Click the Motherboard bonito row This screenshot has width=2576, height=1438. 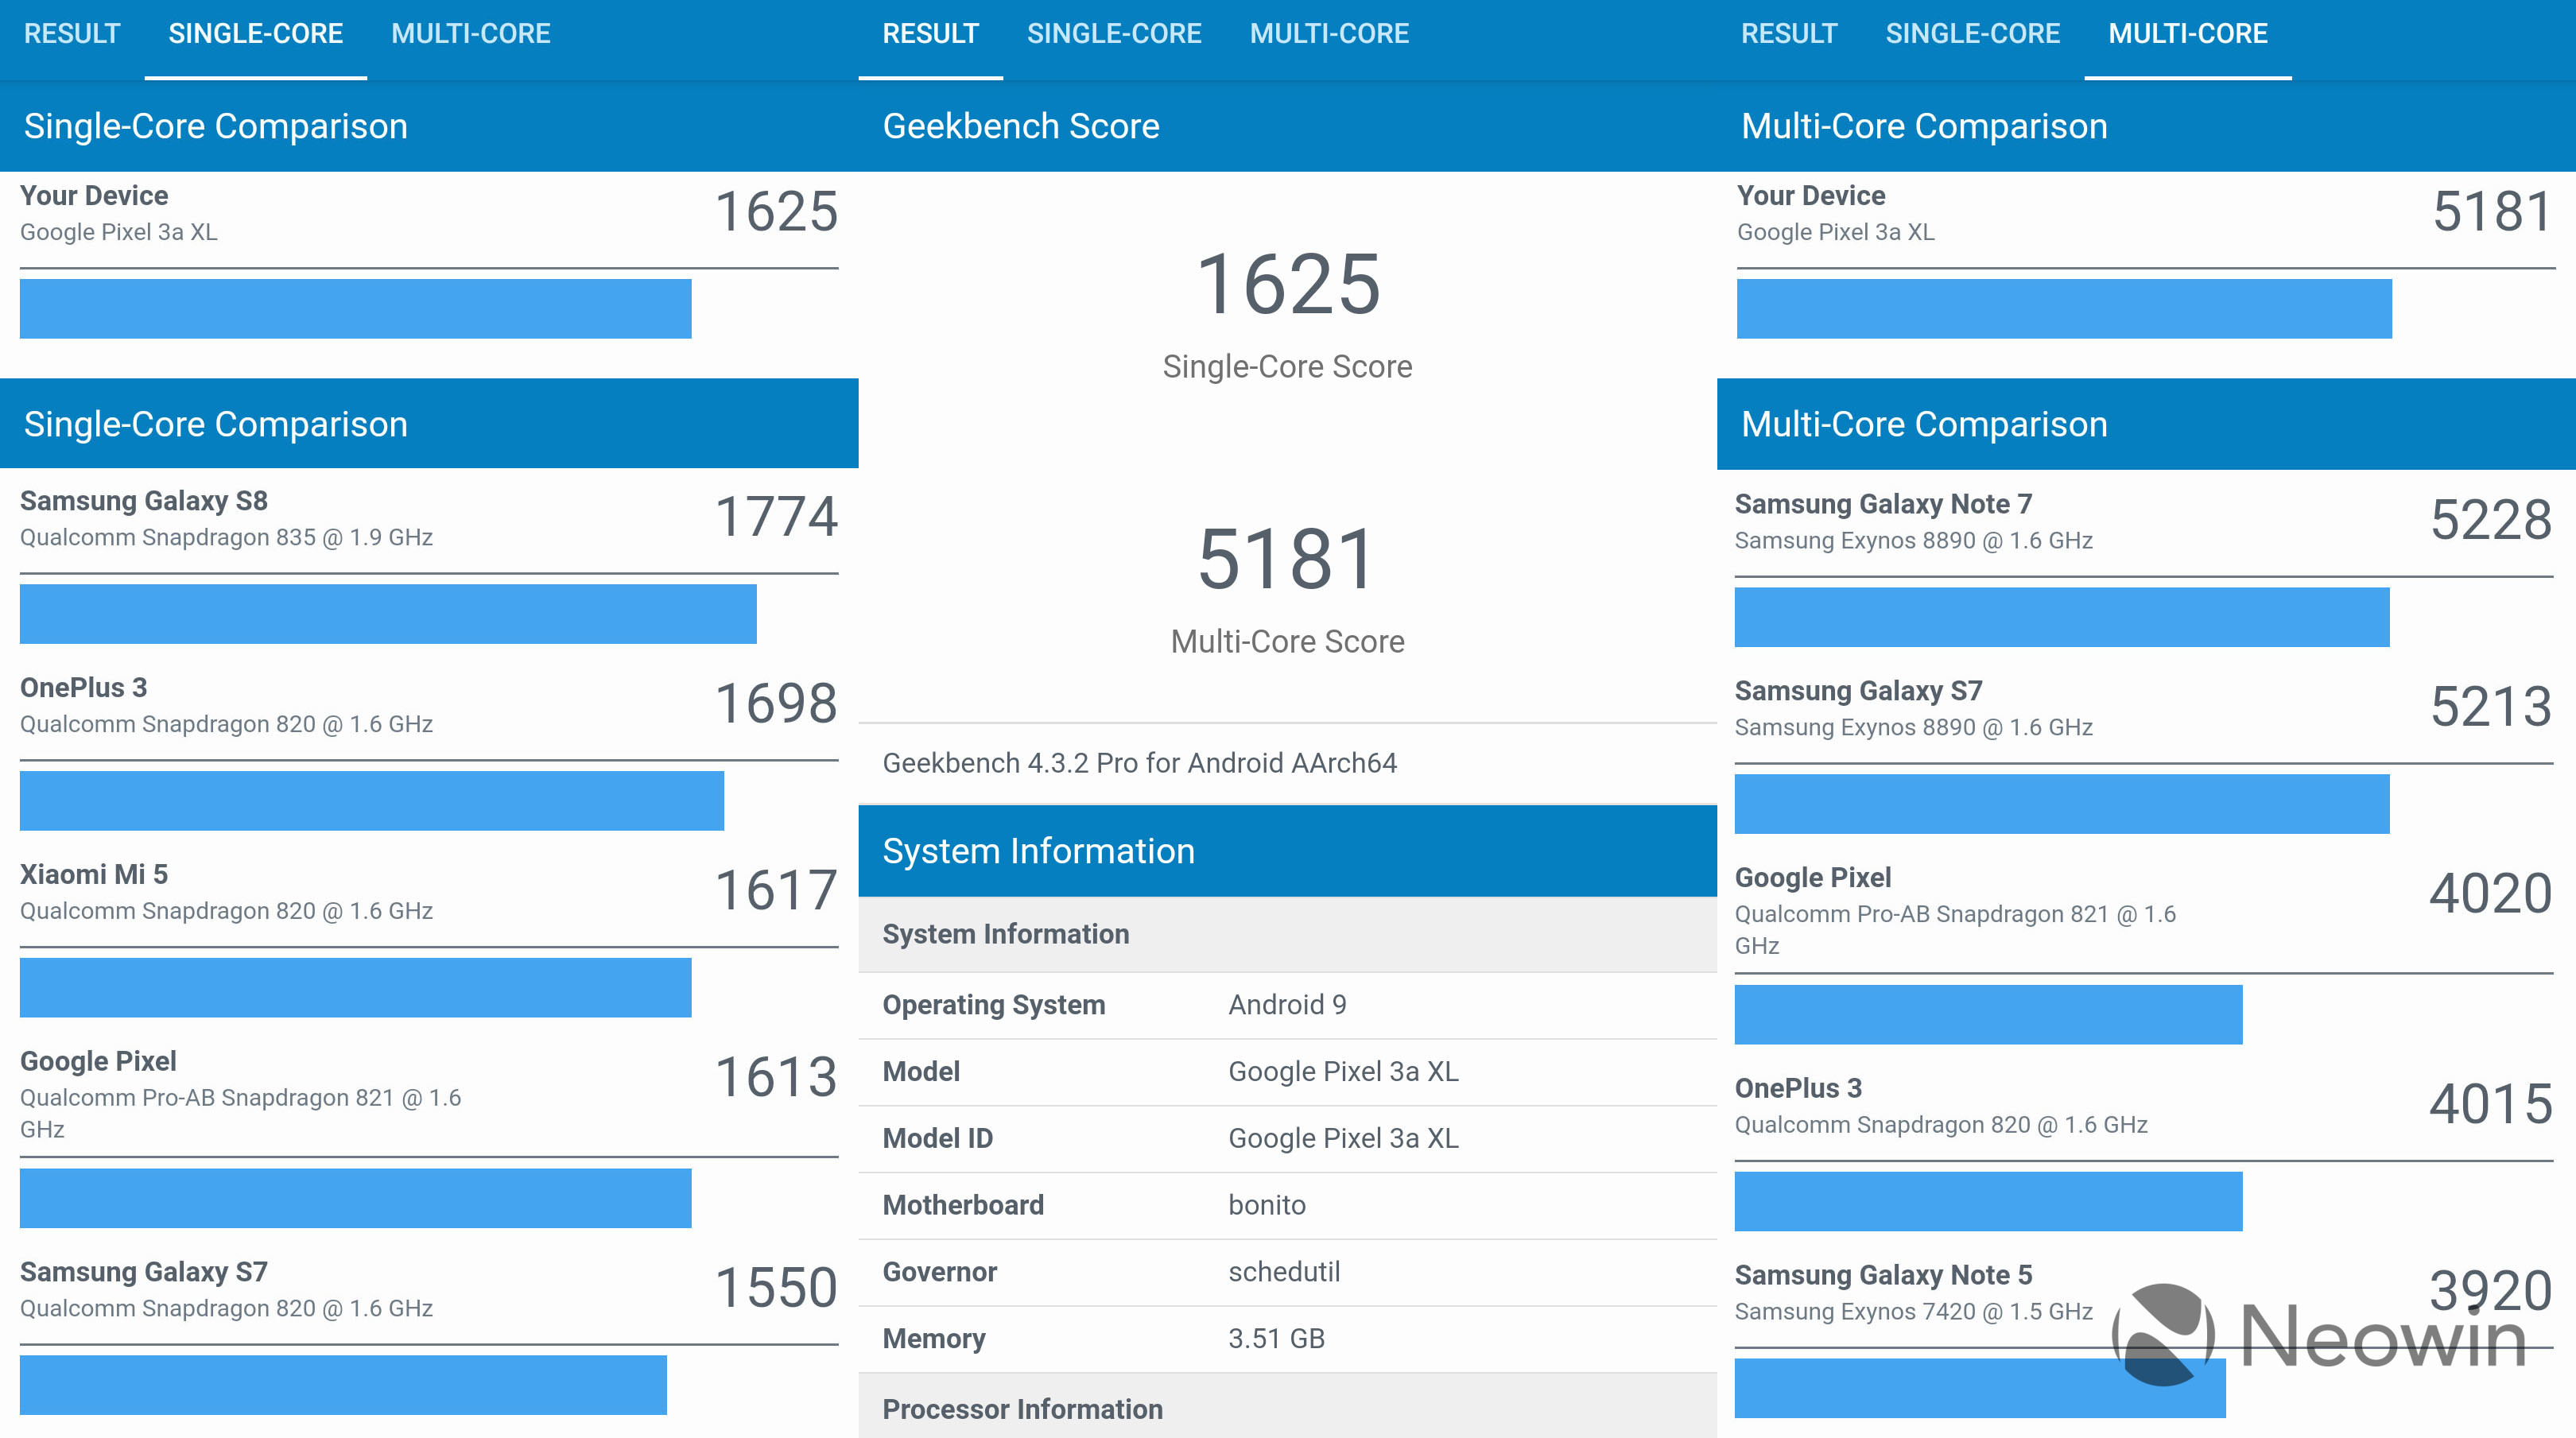(x=1288, y=1206)
